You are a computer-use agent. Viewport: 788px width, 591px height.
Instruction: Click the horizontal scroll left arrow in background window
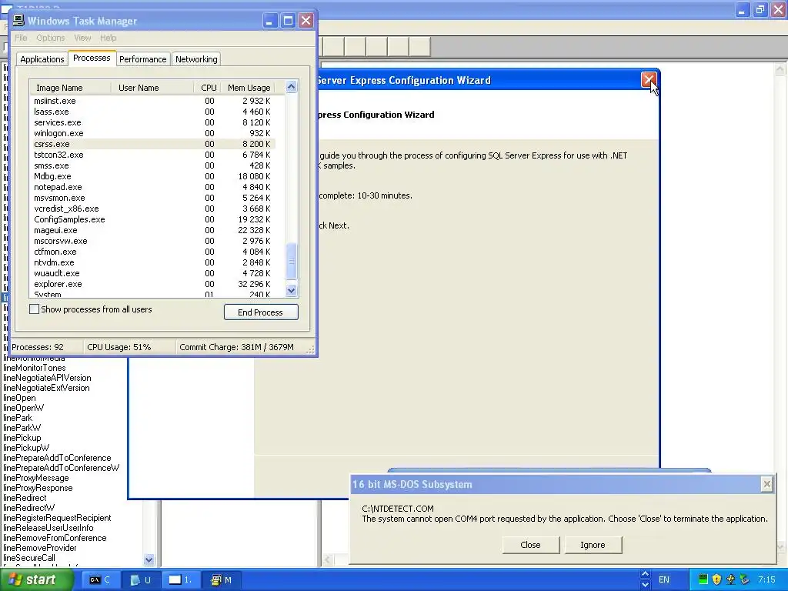[x=327, y=559]
